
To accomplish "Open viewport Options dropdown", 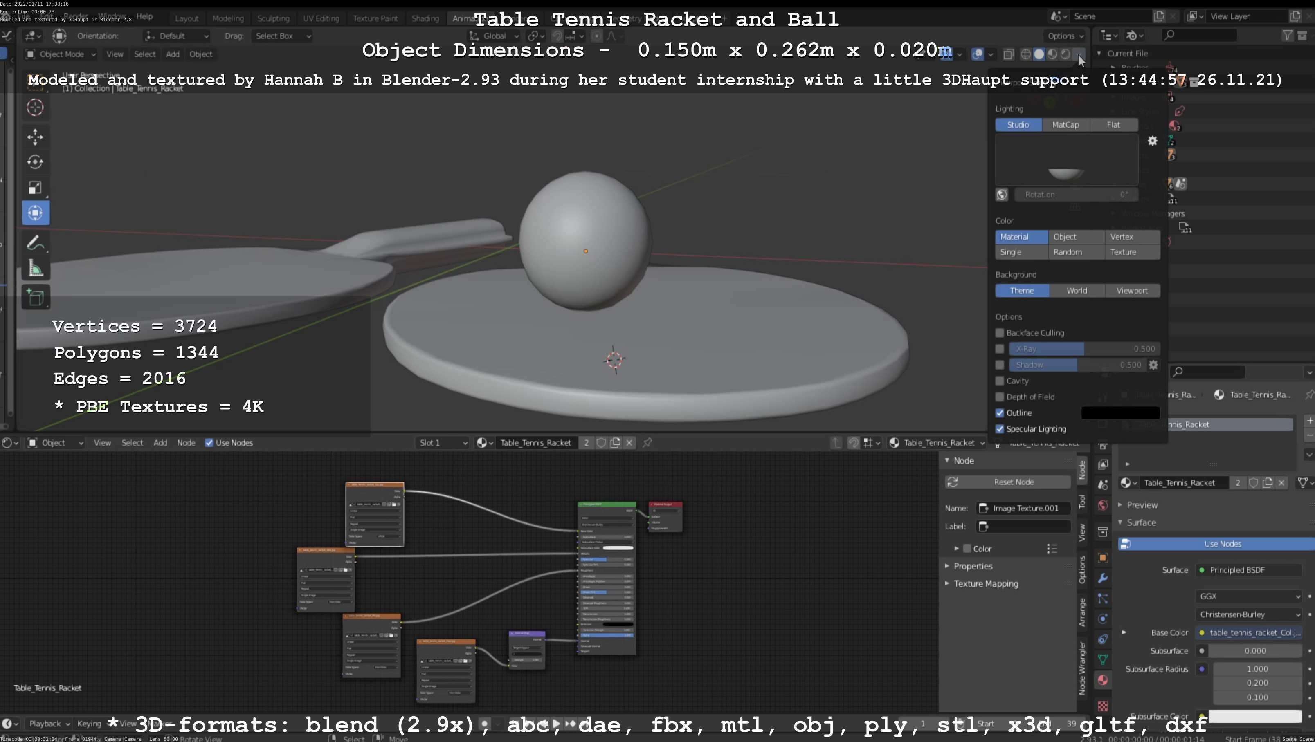I will [x=1065, y=36].
